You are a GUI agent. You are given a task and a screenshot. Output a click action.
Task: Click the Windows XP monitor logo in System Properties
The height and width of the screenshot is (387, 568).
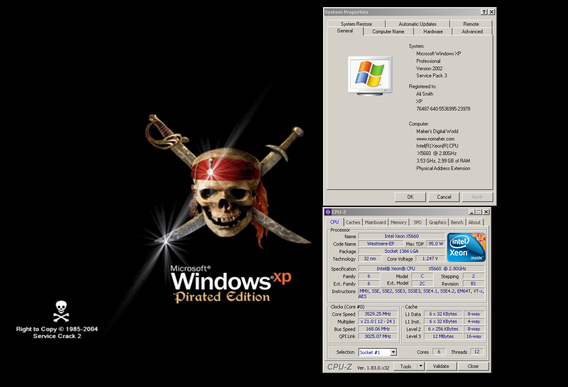pyautogui.click(x=370, y=76)
